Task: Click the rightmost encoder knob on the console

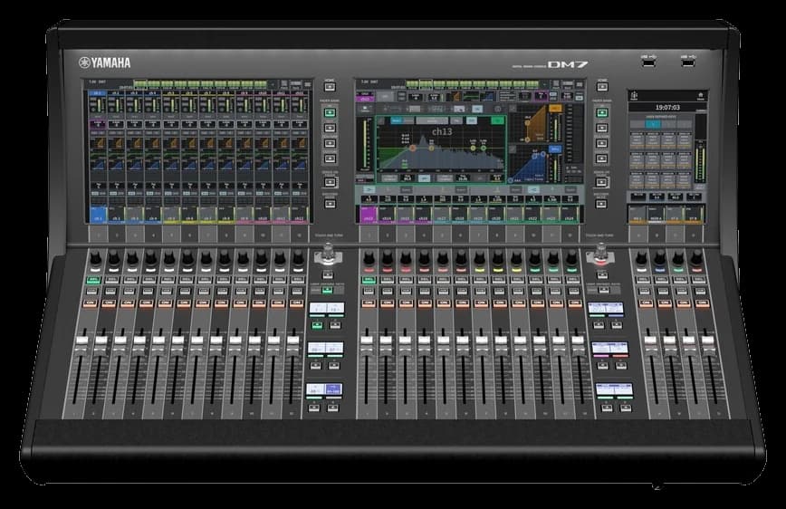Action: point(696,259)
